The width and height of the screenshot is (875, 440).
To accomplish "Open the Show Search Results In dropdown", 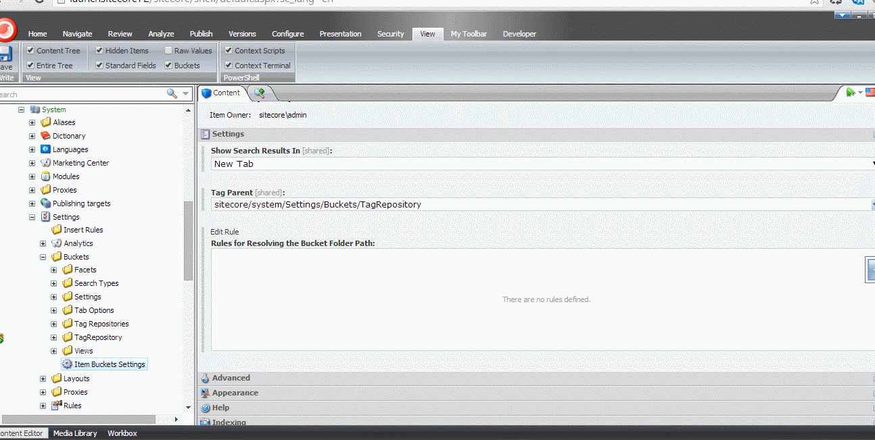I will [x=871, y=164].
